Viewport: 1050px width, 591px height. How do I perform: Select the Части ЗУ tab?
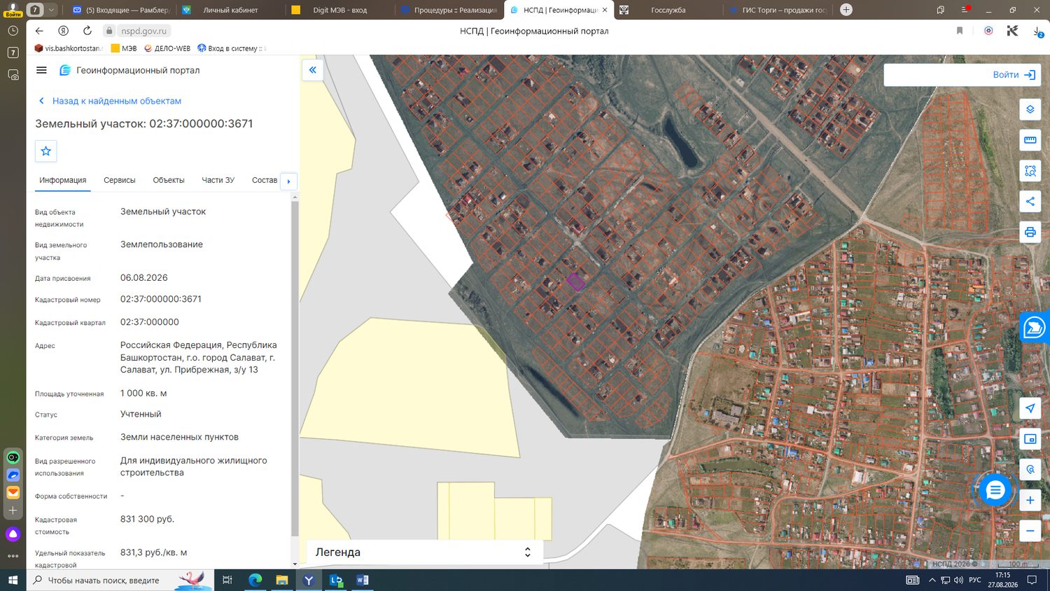218,180
